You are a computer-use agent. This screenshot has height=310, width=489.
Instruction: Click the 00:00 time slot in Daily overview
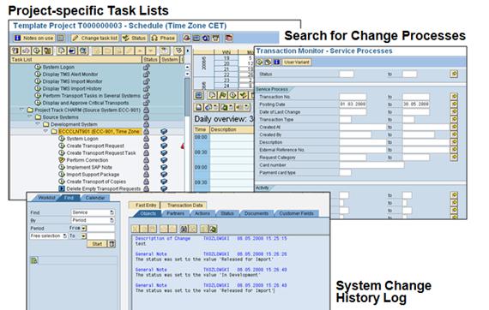pyautogui.click(x=201, y=137)
